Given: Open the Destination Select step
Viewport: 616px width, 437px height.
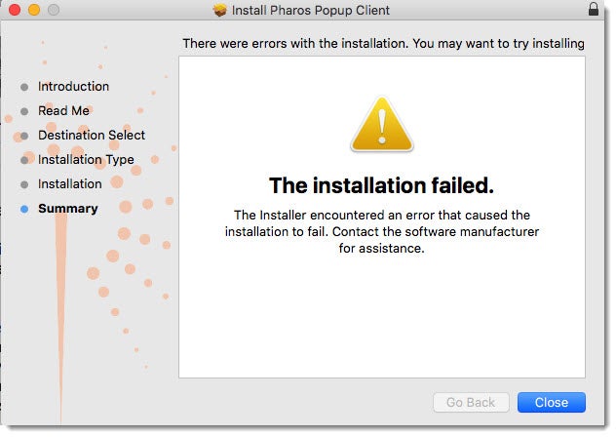Looking at the screenshot, I should (x=91, y=136).
